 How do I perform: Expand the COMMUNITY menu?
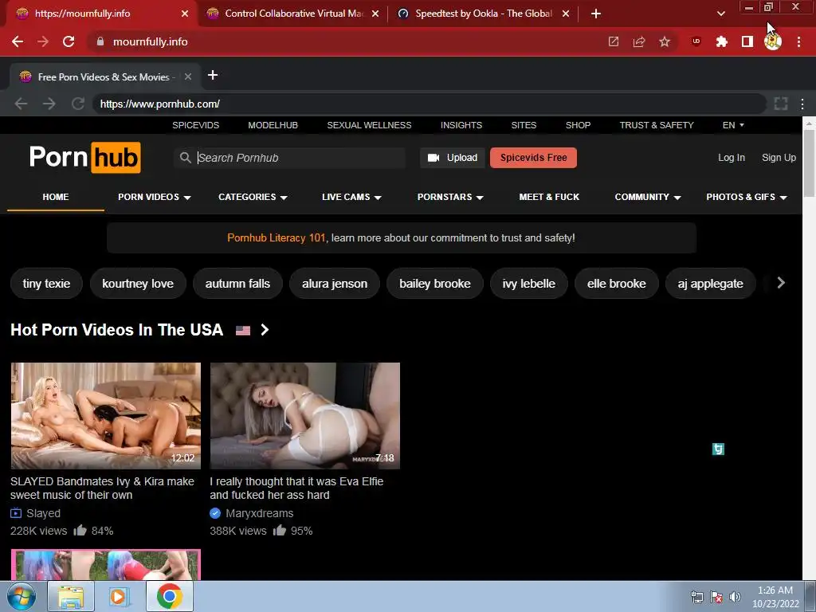(648, 198)
